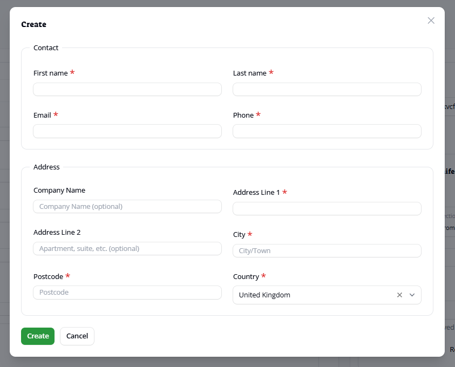Viewport: 455px width, 367px height.
Task: Select the Address Line 2 apartment field
Action: click(127, 249)
